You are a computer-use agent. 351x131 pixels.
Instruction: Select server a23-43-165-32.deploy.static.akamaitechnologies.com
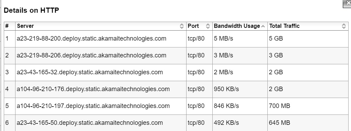coord(89,72)
